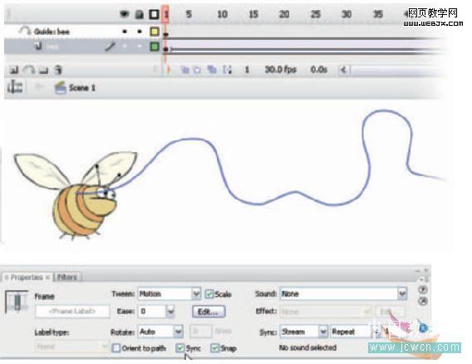Click the Show All Layers as Outlines icon
472x364 pixels.
tap(154, 14)
